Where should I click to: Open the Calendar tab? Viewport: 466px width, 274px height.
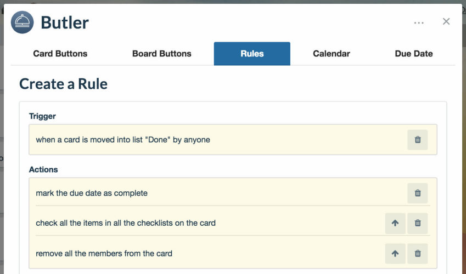[x=332, y=54]
